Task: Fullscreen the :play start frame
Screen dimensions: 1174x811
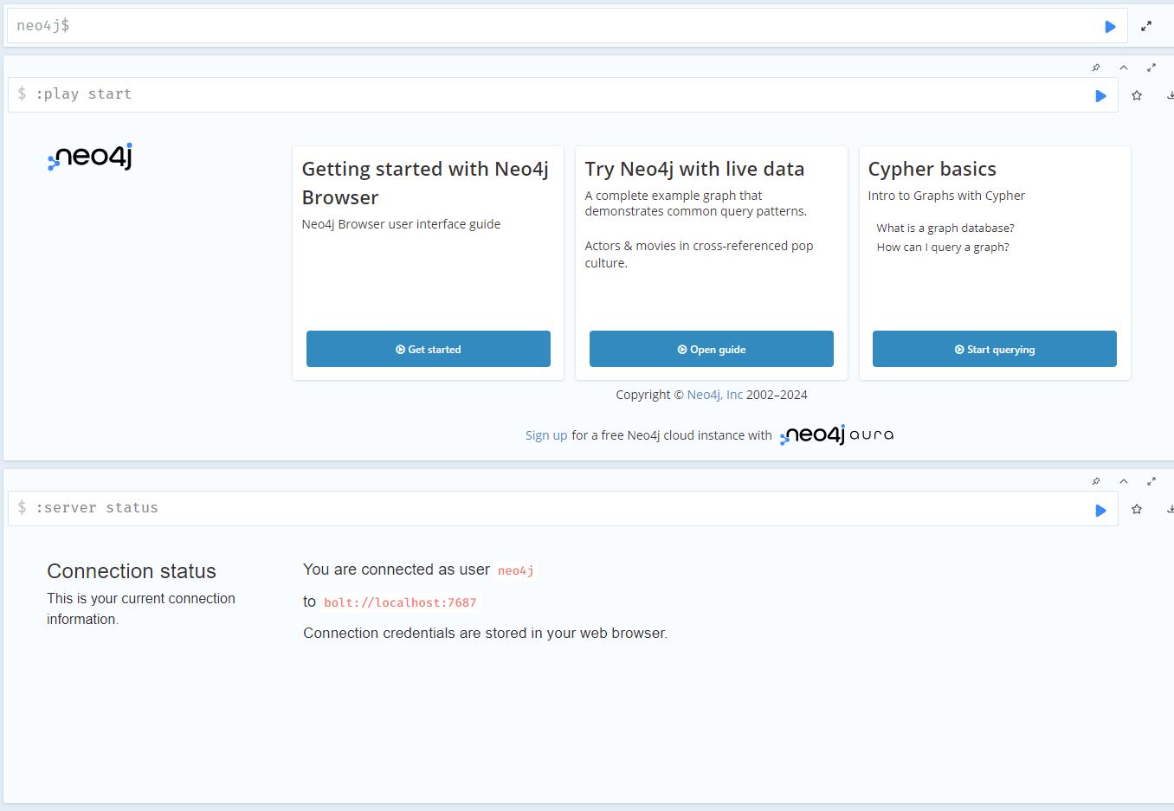Action: point(1151,68)
